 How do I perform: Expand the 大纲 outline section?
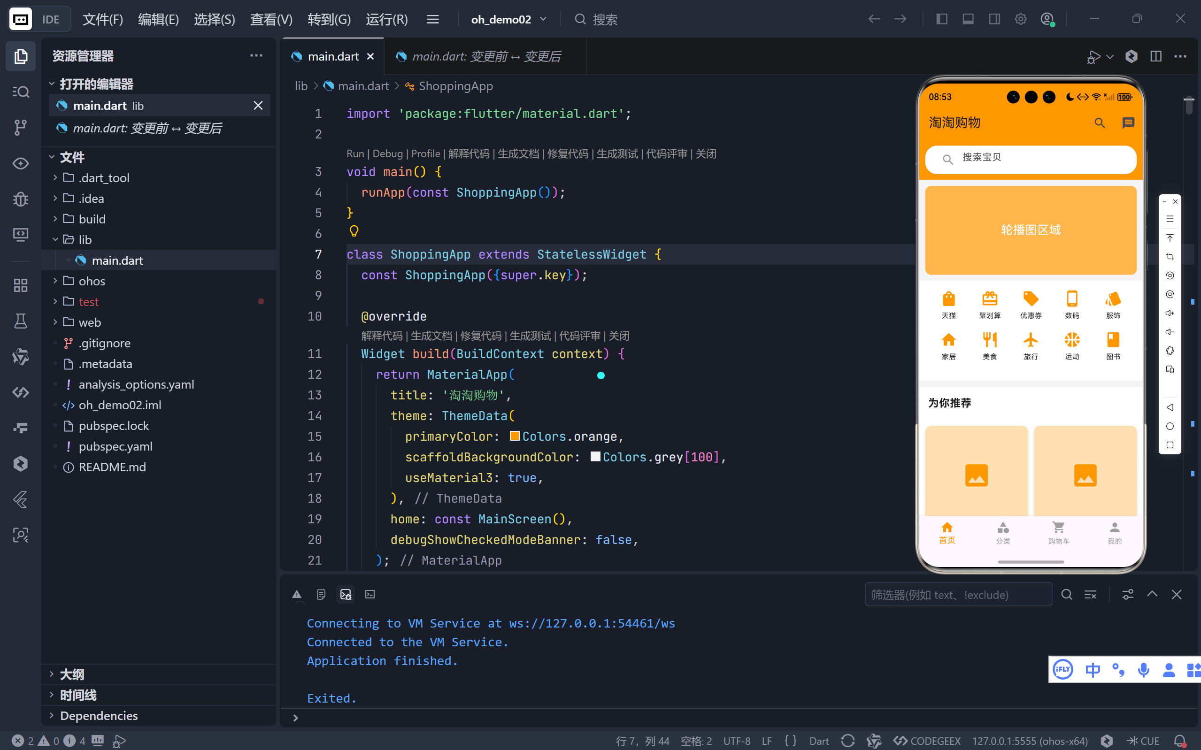click(72, 674)
